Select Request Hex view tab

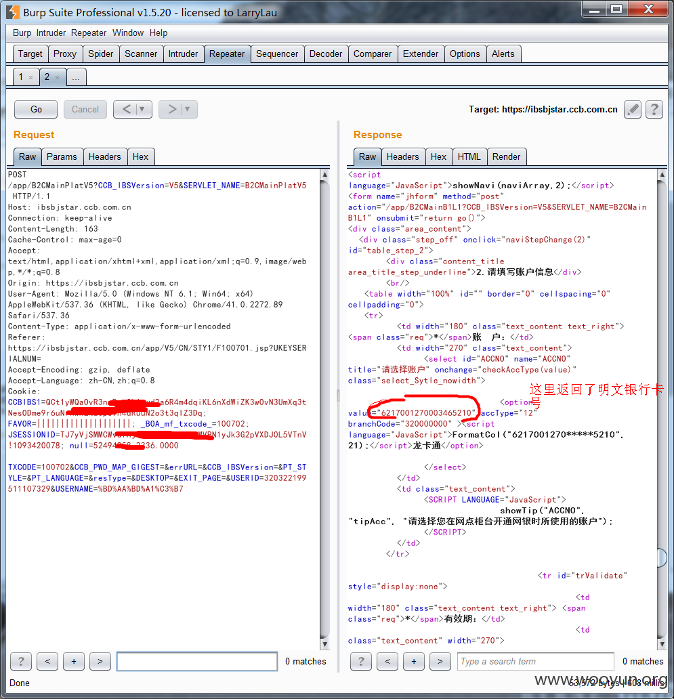point(140,157)
